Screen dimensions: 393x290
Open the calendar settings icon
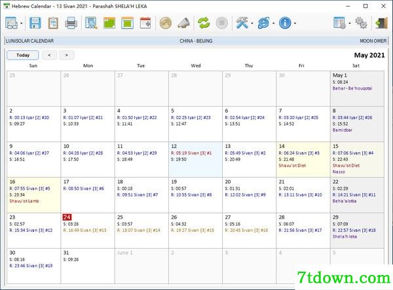click(340, 23)
